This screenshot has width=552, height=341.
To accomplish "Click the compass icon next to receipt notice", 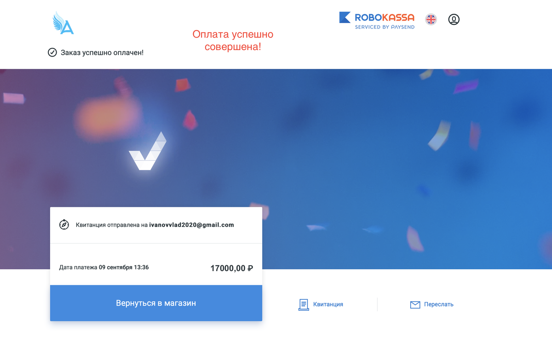I will tap(64, 225).
